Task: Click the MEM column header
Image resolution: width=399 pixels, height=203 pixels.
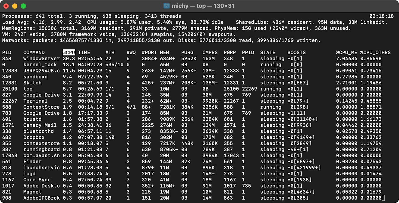Action: click(x=164, y=52)
